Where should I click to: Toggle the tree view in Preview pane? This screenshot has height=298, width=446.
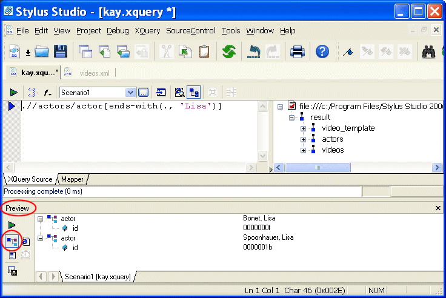pos(12,241)
